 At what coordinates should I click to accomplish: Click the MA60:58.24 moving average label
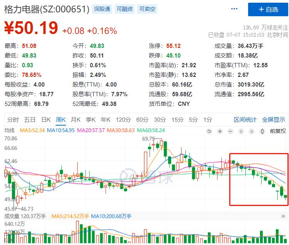tap(151, 130)
